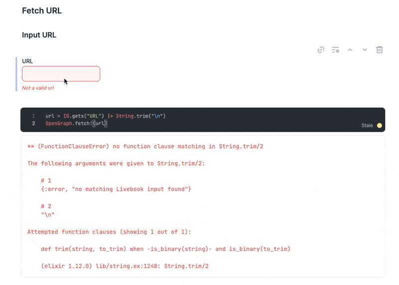
Task: Click 'The following arguments were given' line
Action: [x=116, y=164]
